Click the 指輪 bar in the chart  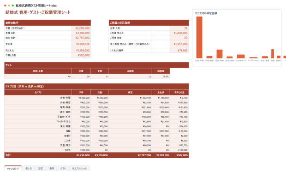[273, 54]
